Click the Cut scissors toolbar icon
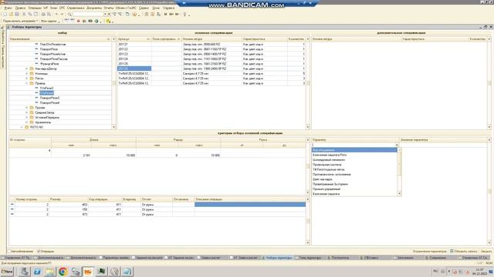Screen dimensions: 494x277 tap(24, 14)
